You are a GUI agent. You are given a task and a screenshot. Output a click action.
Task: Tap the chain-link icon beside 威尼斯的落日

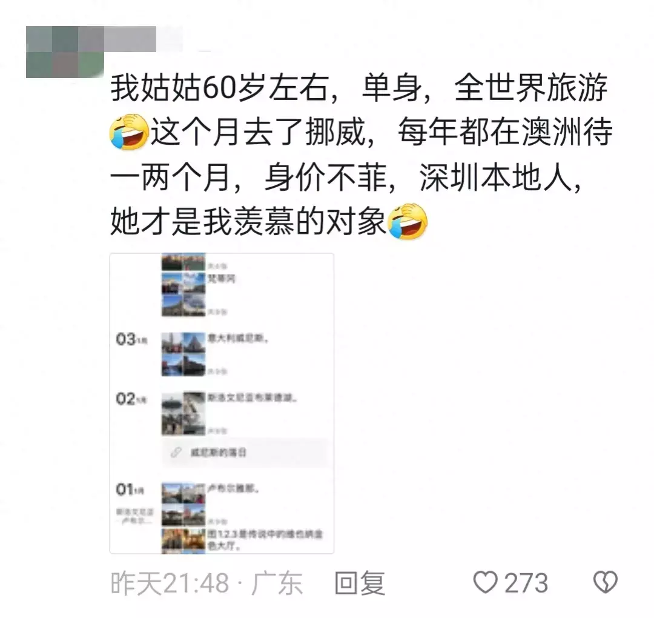click(x=176, y=453)
